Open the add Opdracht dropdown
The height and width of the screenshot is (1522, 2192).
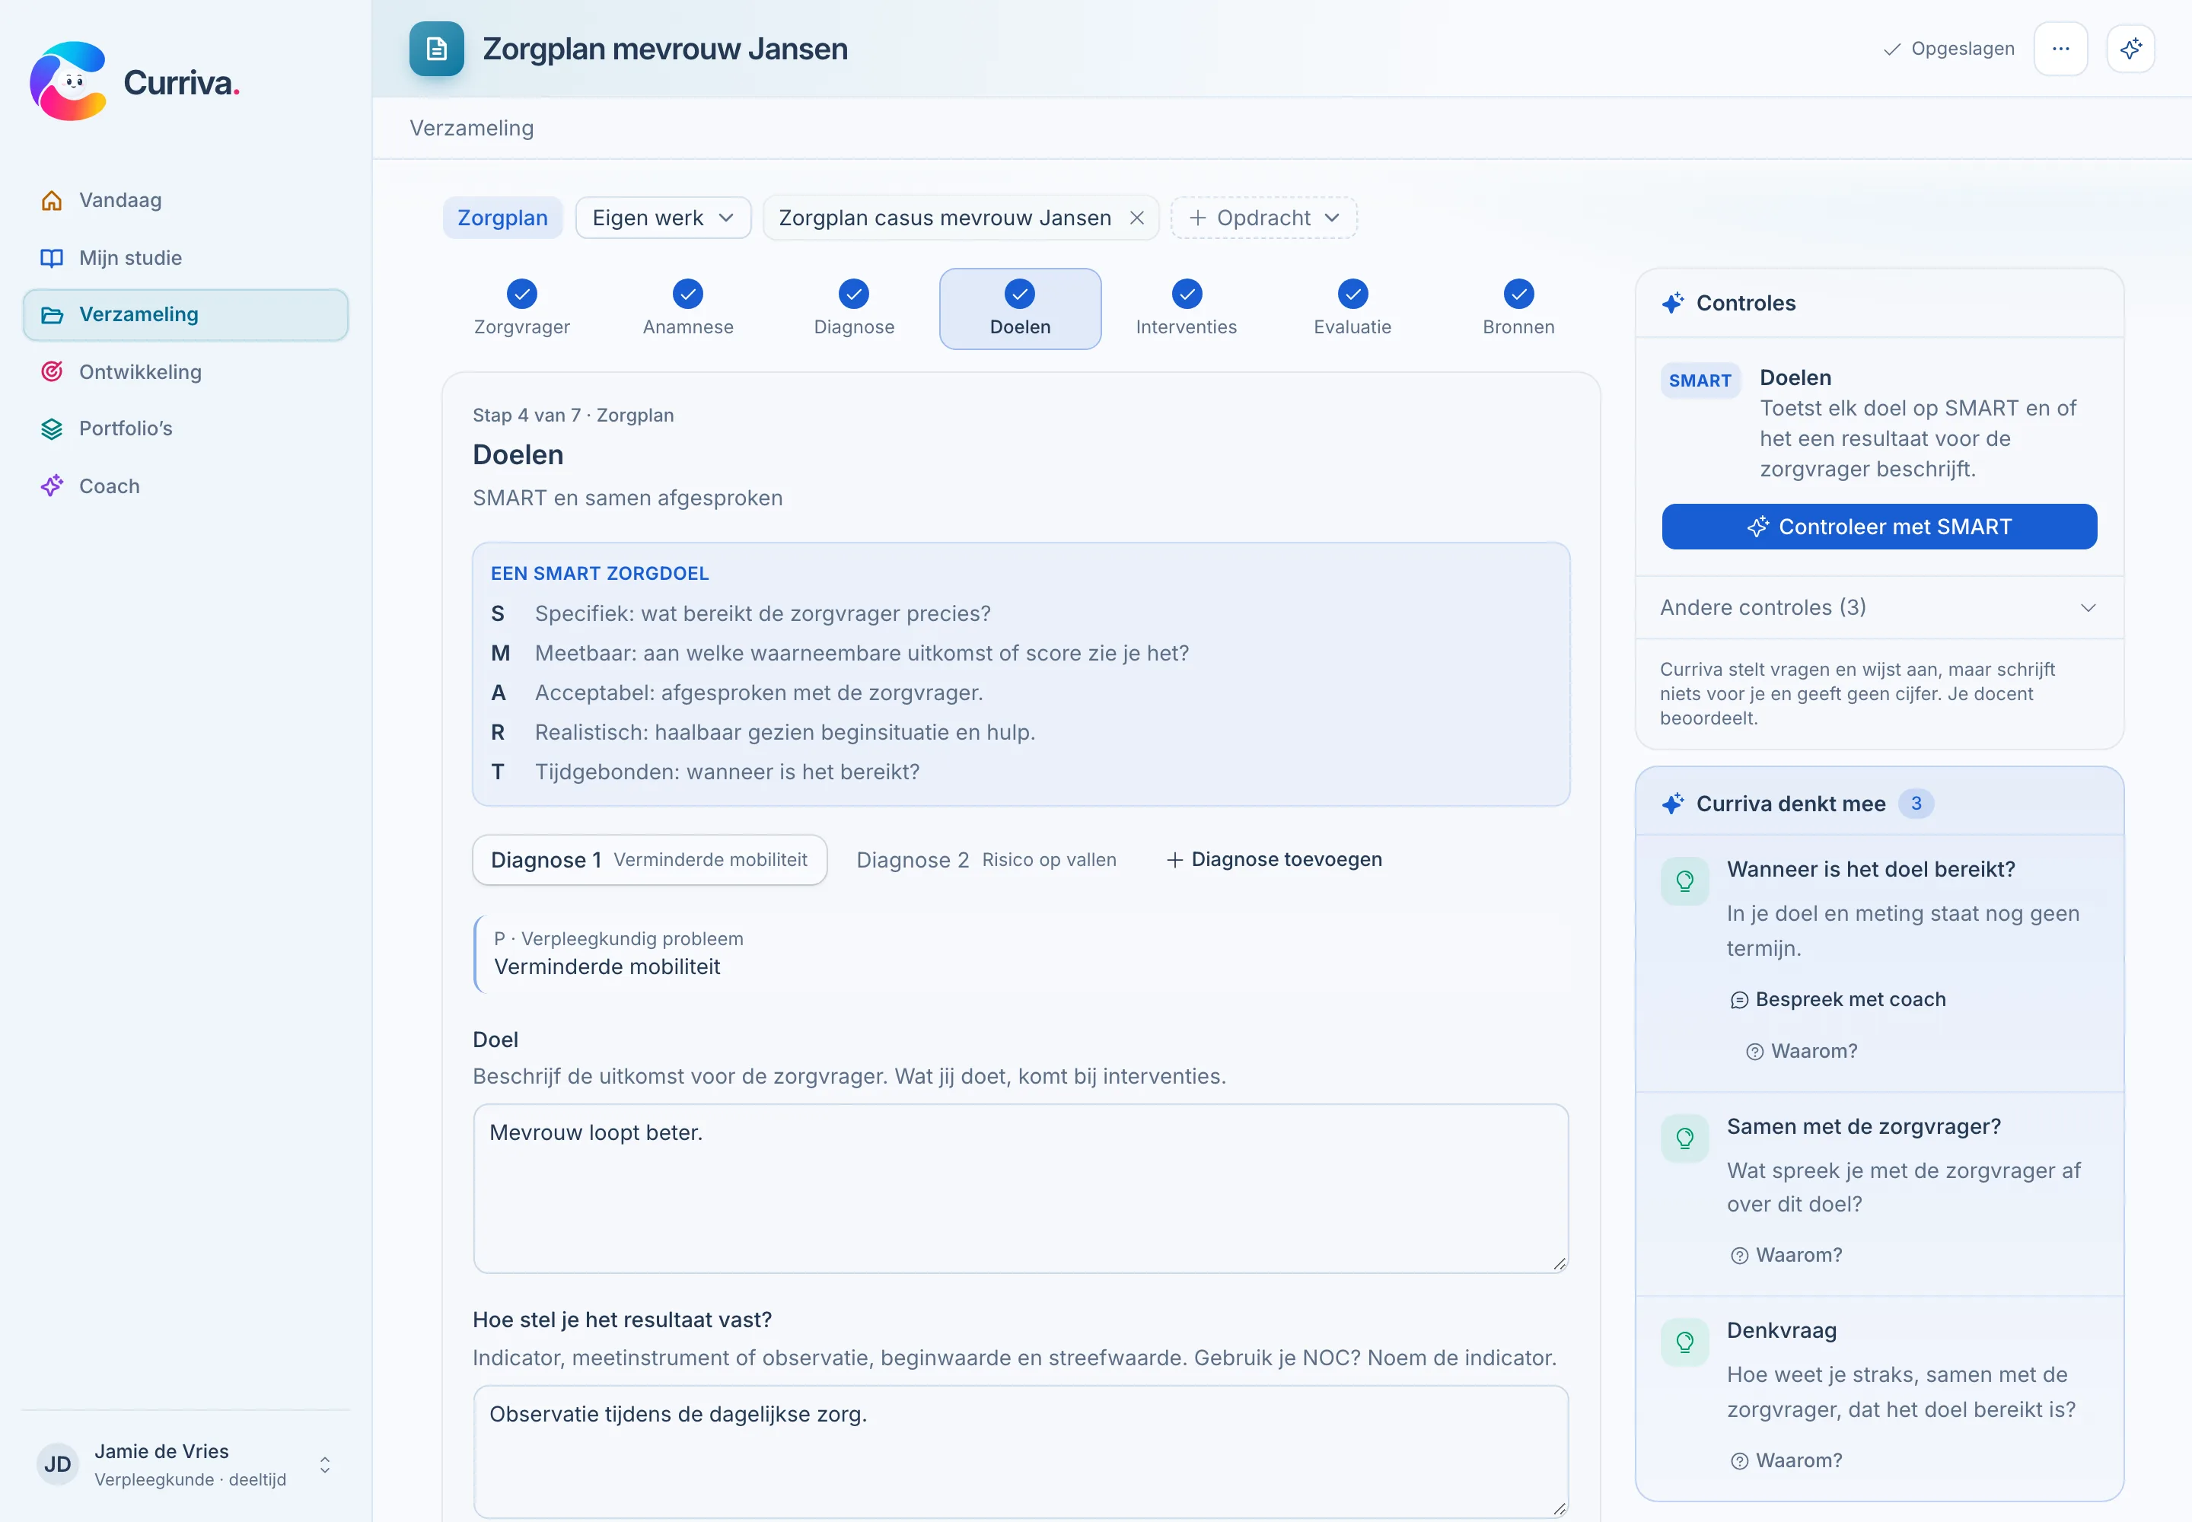tap(1264, 218)
